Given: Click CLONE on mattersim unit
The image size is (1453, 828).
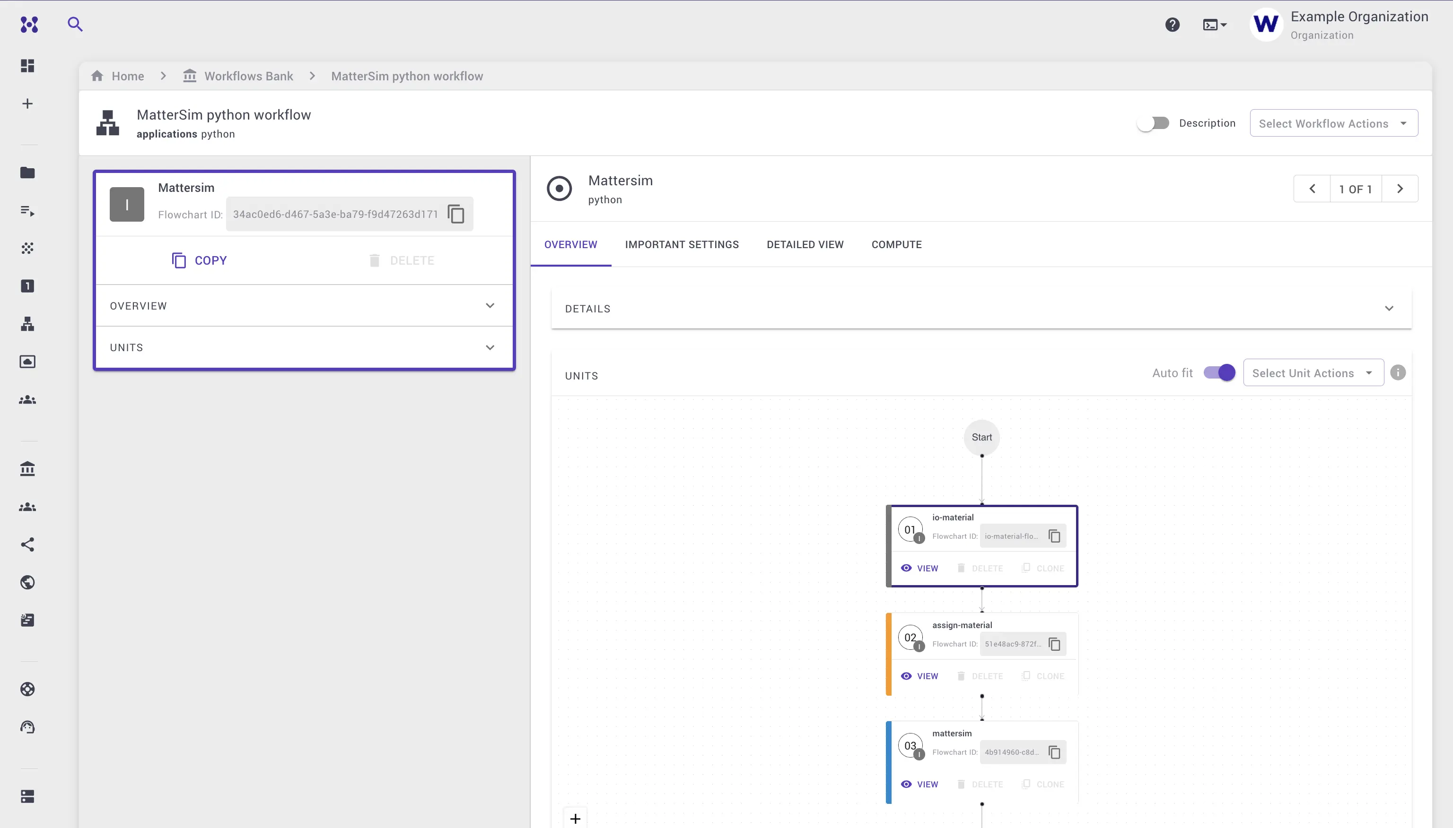Looking at the screenshot, I should click(x=1042, y=784).
